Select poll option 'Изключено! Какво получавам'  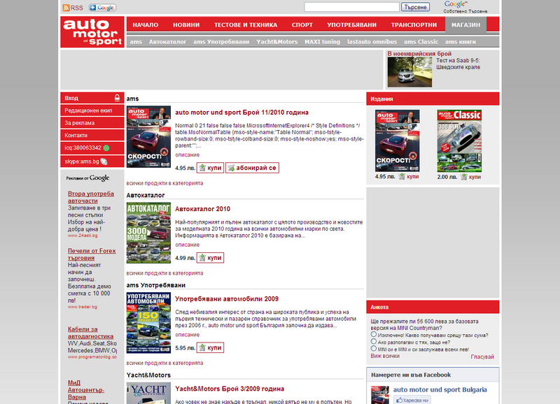[374, 335]
